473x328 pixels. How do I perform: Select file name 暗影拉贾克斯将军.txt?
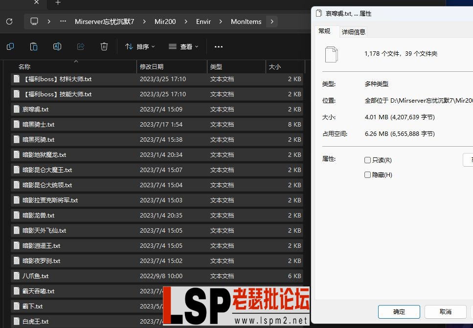pos(50,200)
